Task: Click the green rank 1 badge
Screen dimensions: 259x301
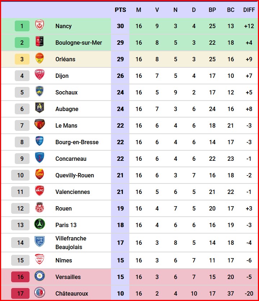Action: (x=22, y=26)
